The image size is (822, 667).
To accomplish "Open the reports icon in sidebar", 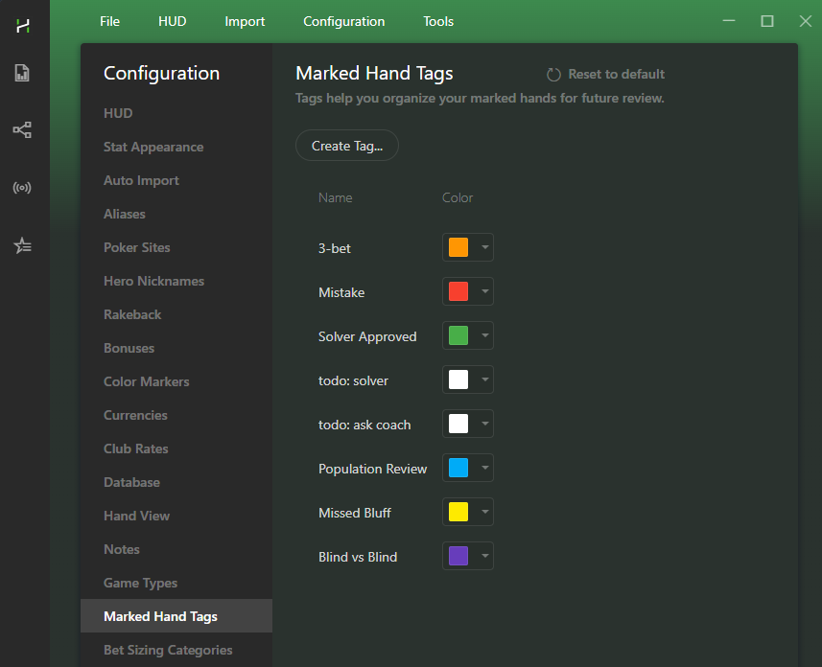I will coord(22,73).
